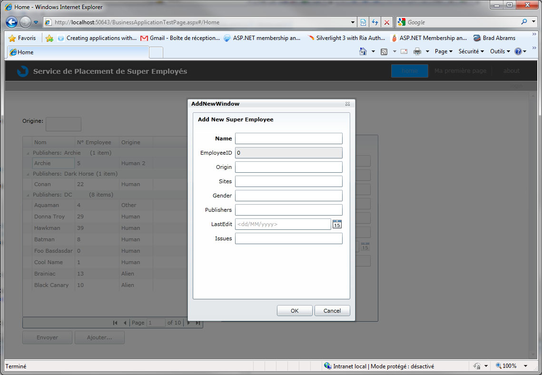Viewport: 542px width, 375px height.
Task: Focus the Publishers input field
Action: (x=288, y=210)
